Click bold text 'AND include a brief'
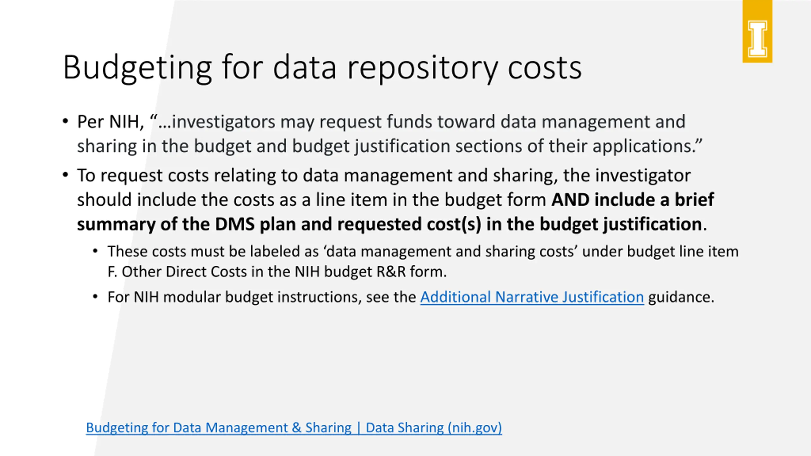The height and width of the screenshot is (456, 811). [x=633, y=200]
